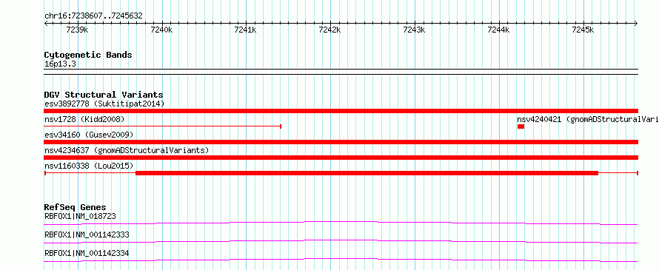
Task: Open nsv1728 (Kidd2008) variant label
Action: (84, 119)
